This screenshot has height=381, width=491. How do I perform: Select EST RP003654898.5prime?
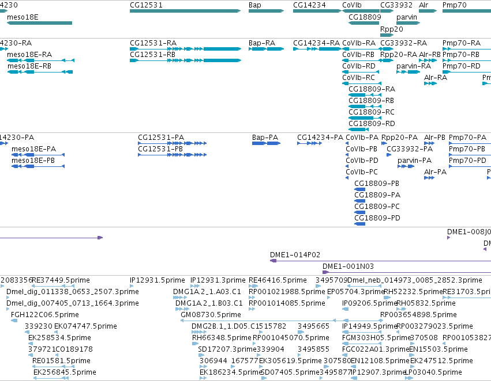[x=419, y=315]
